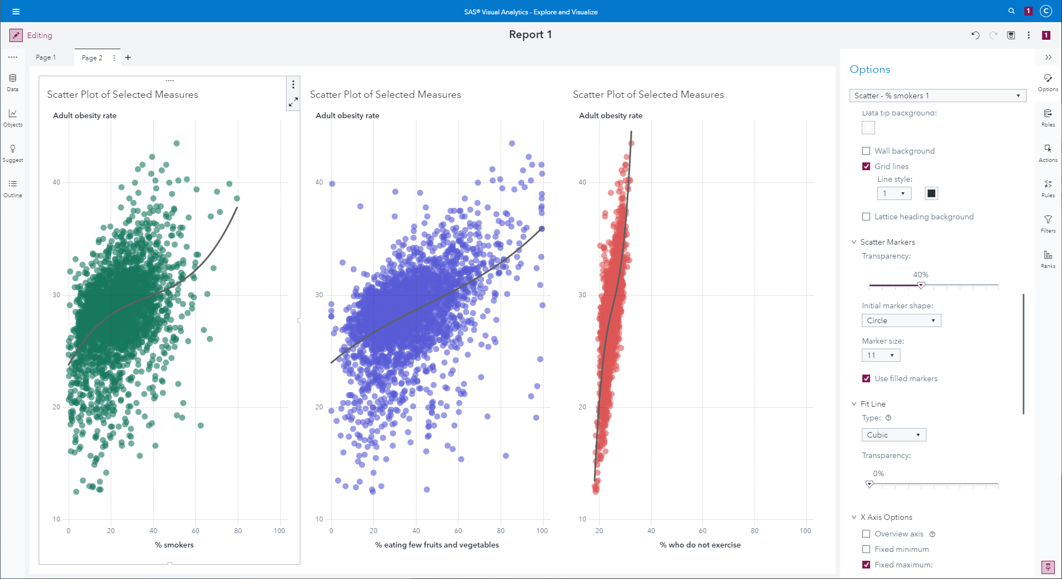Enable Wall background checkbox
The image size is (1062, 579).
pos(866,151)
